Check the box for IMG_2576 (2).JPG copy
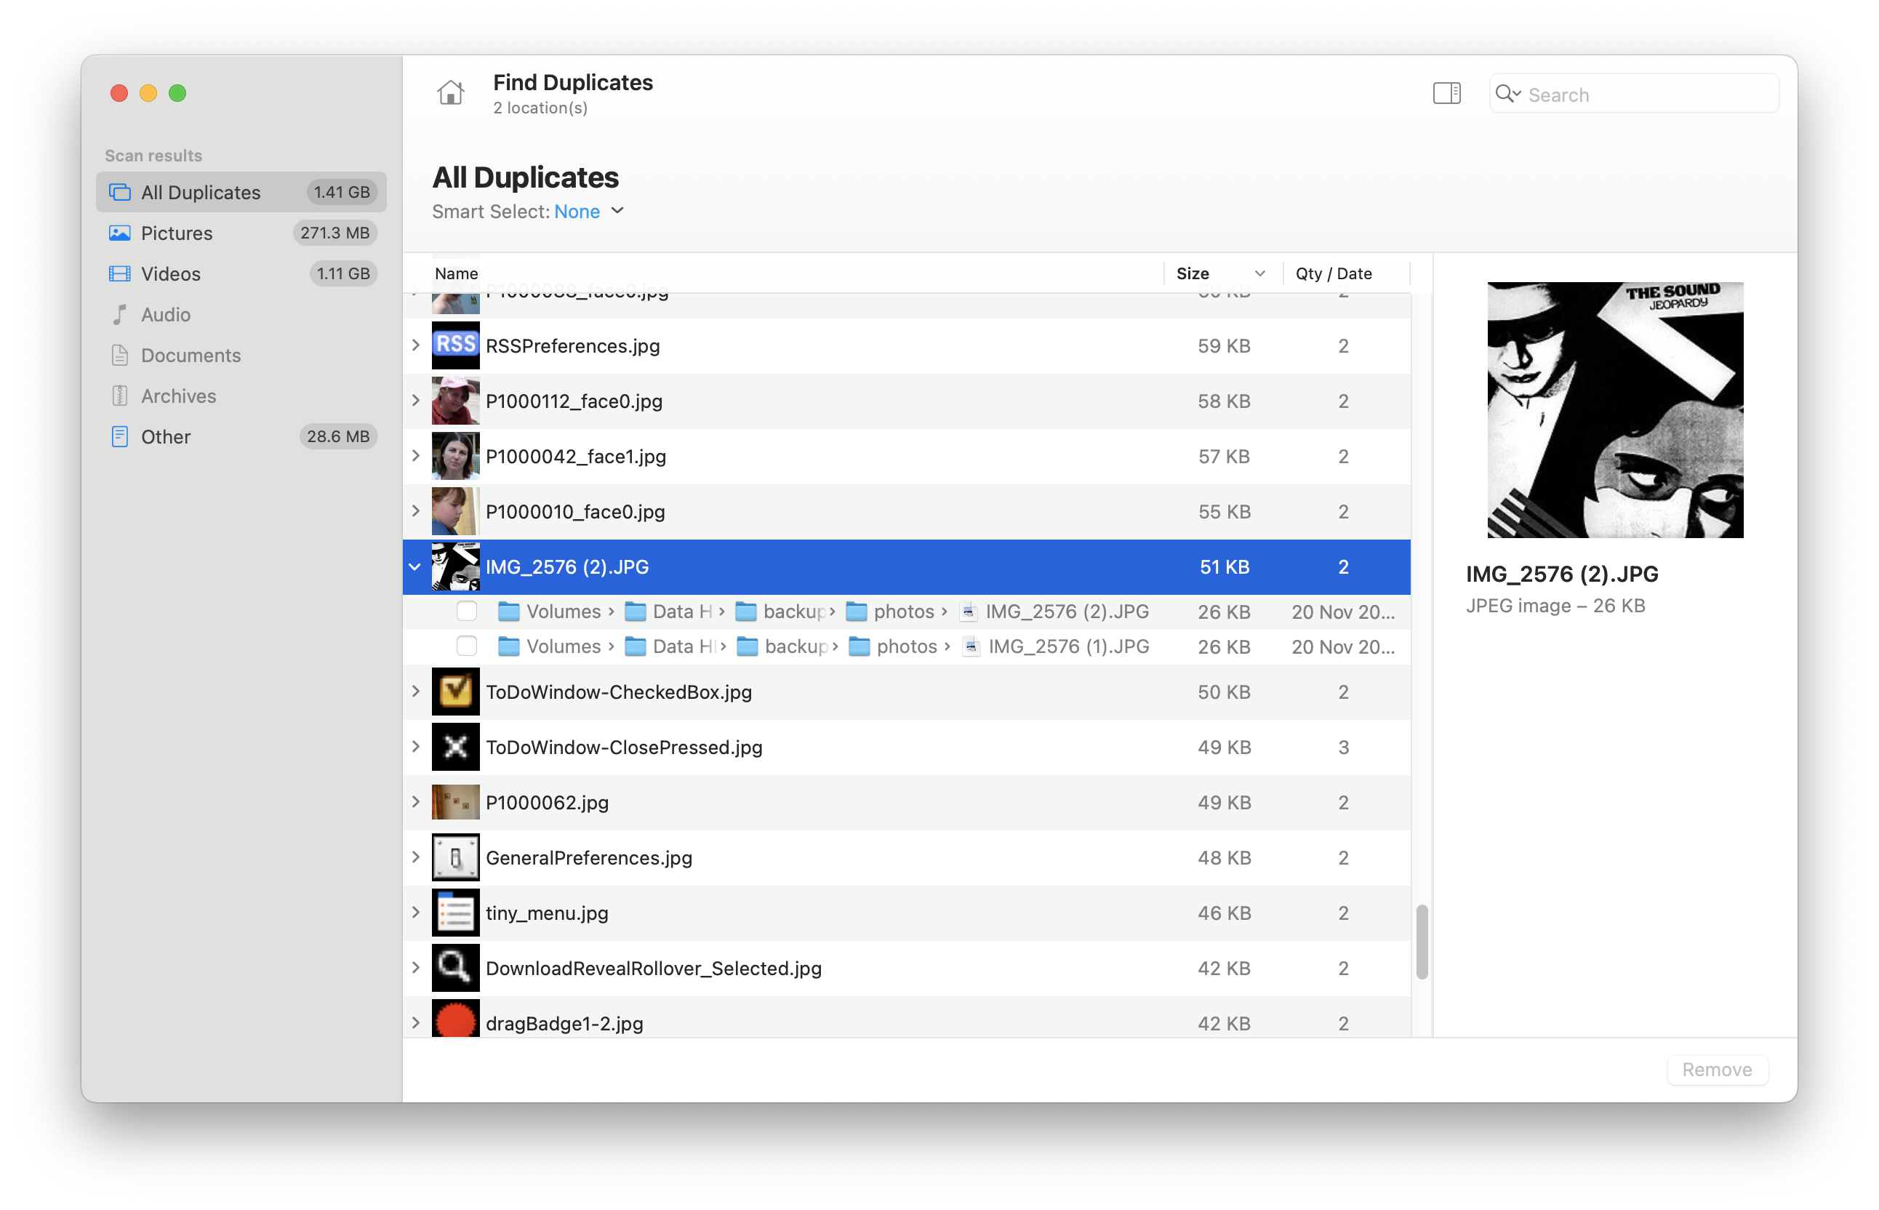 467,611
